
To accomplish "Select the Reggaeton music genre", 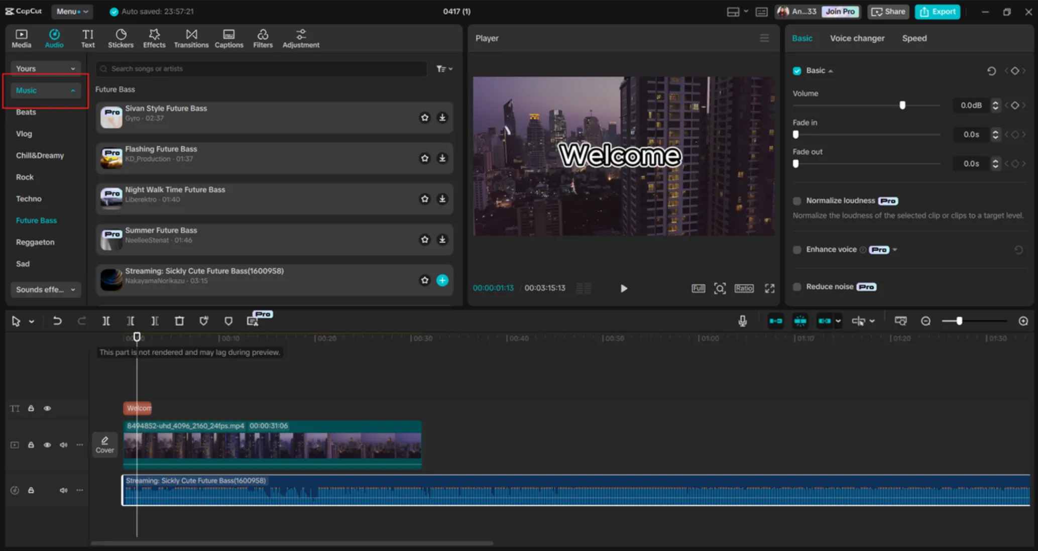I will coord(35,242).
